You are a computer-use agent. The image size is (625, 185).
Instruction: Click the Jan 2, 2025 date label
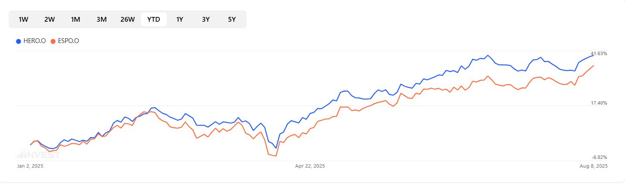tap(30, 166)
